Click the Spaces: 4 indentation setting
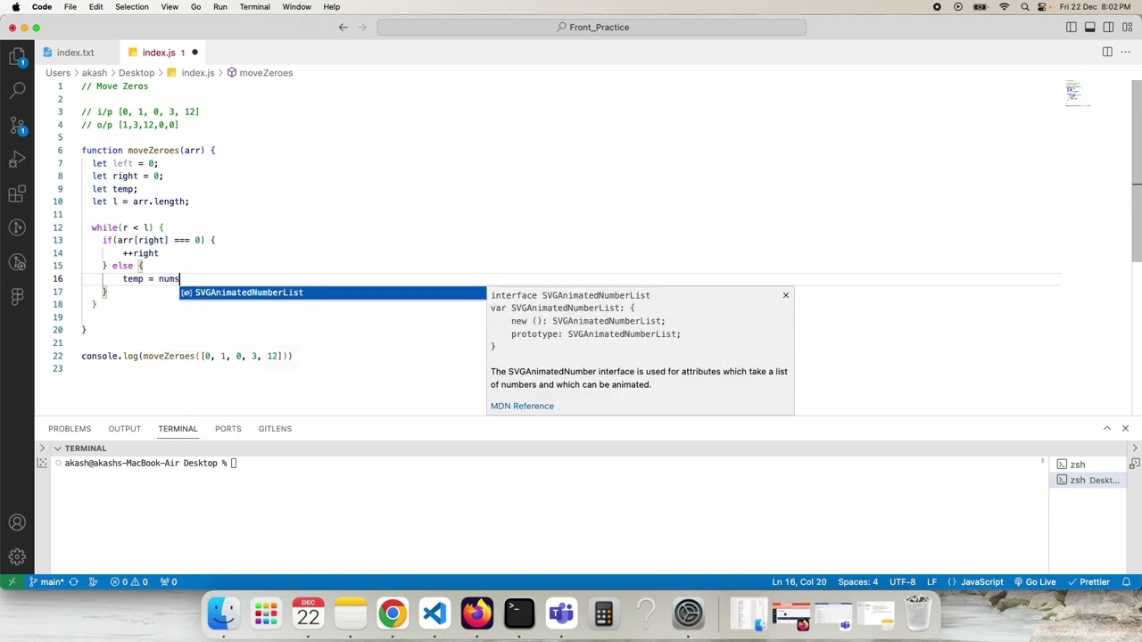 857,582
